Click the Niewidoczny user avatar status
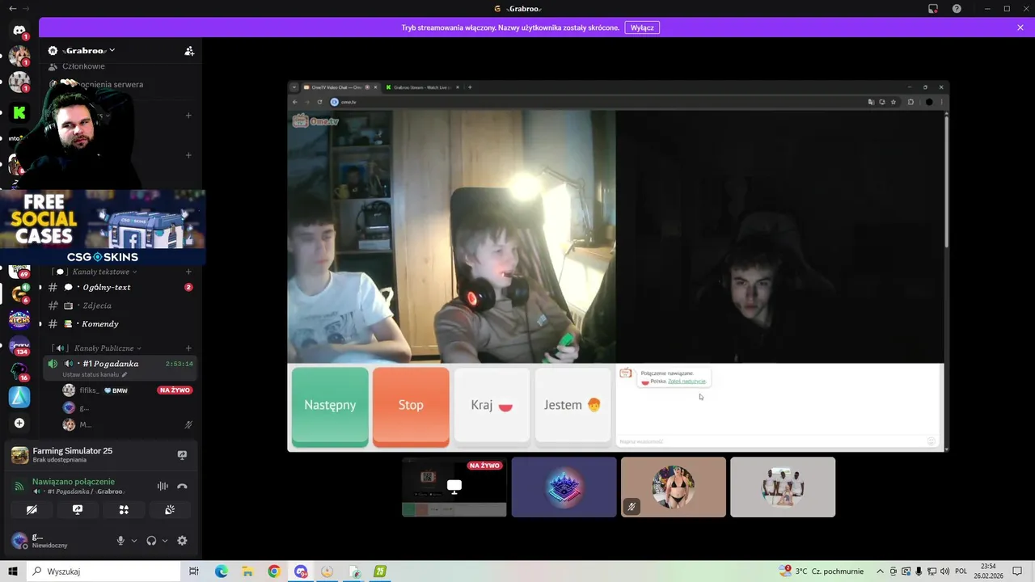 tap(19, 541)
